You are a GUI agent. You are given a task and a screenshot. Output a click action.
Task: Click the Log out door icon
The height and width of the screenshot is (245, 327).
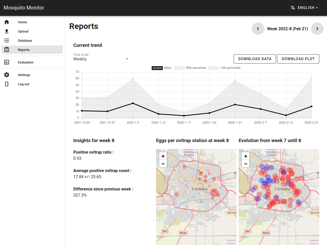pyautogui.click(x=7, y=84)
